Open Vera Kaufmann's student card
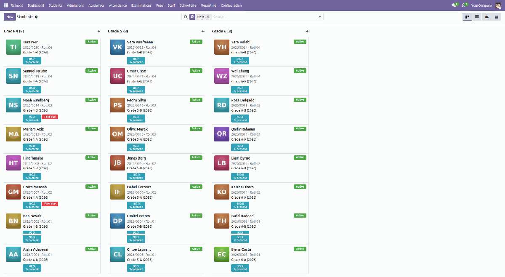 pos(156,52)
